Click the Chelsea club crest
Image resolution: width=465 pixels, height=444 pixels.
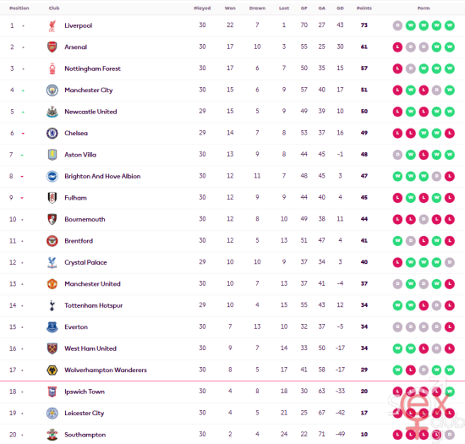point(52,133)
